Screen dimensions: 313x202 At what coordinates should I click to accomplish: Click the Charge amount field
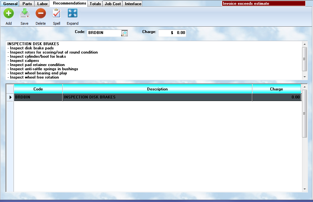tap(172, 33)
